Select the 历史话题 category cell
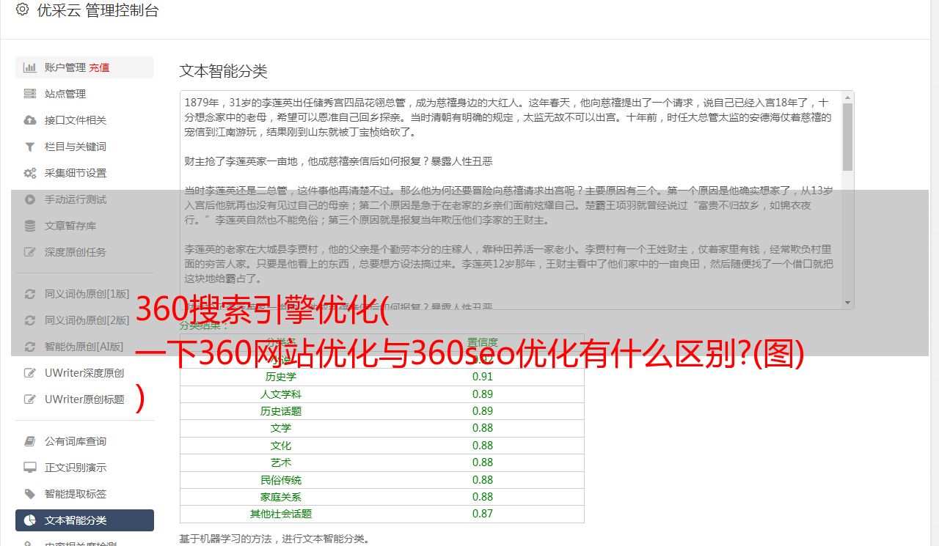This screenshot has width=939, height=546. 281,411
